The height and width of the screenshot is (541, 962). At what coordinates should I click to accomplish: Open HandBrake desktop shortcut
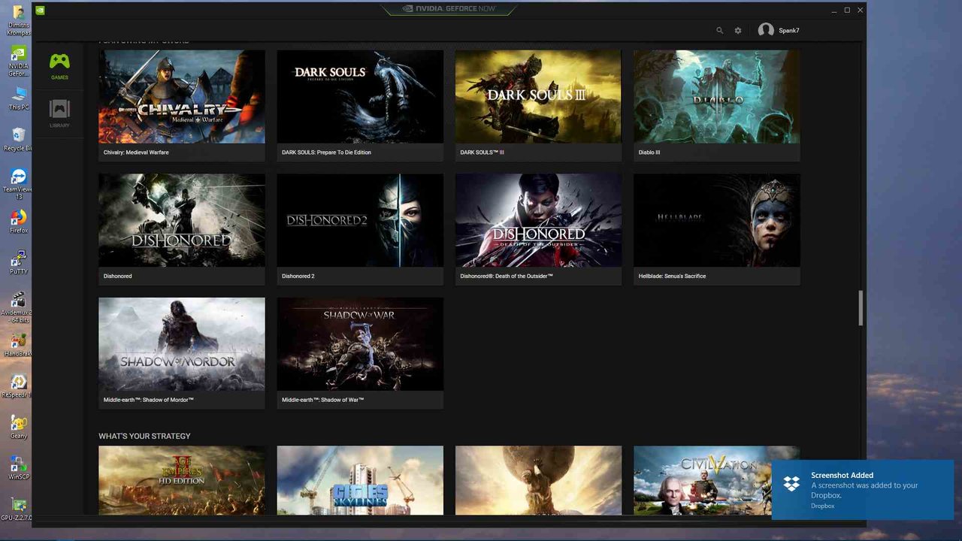pos(18,345)
